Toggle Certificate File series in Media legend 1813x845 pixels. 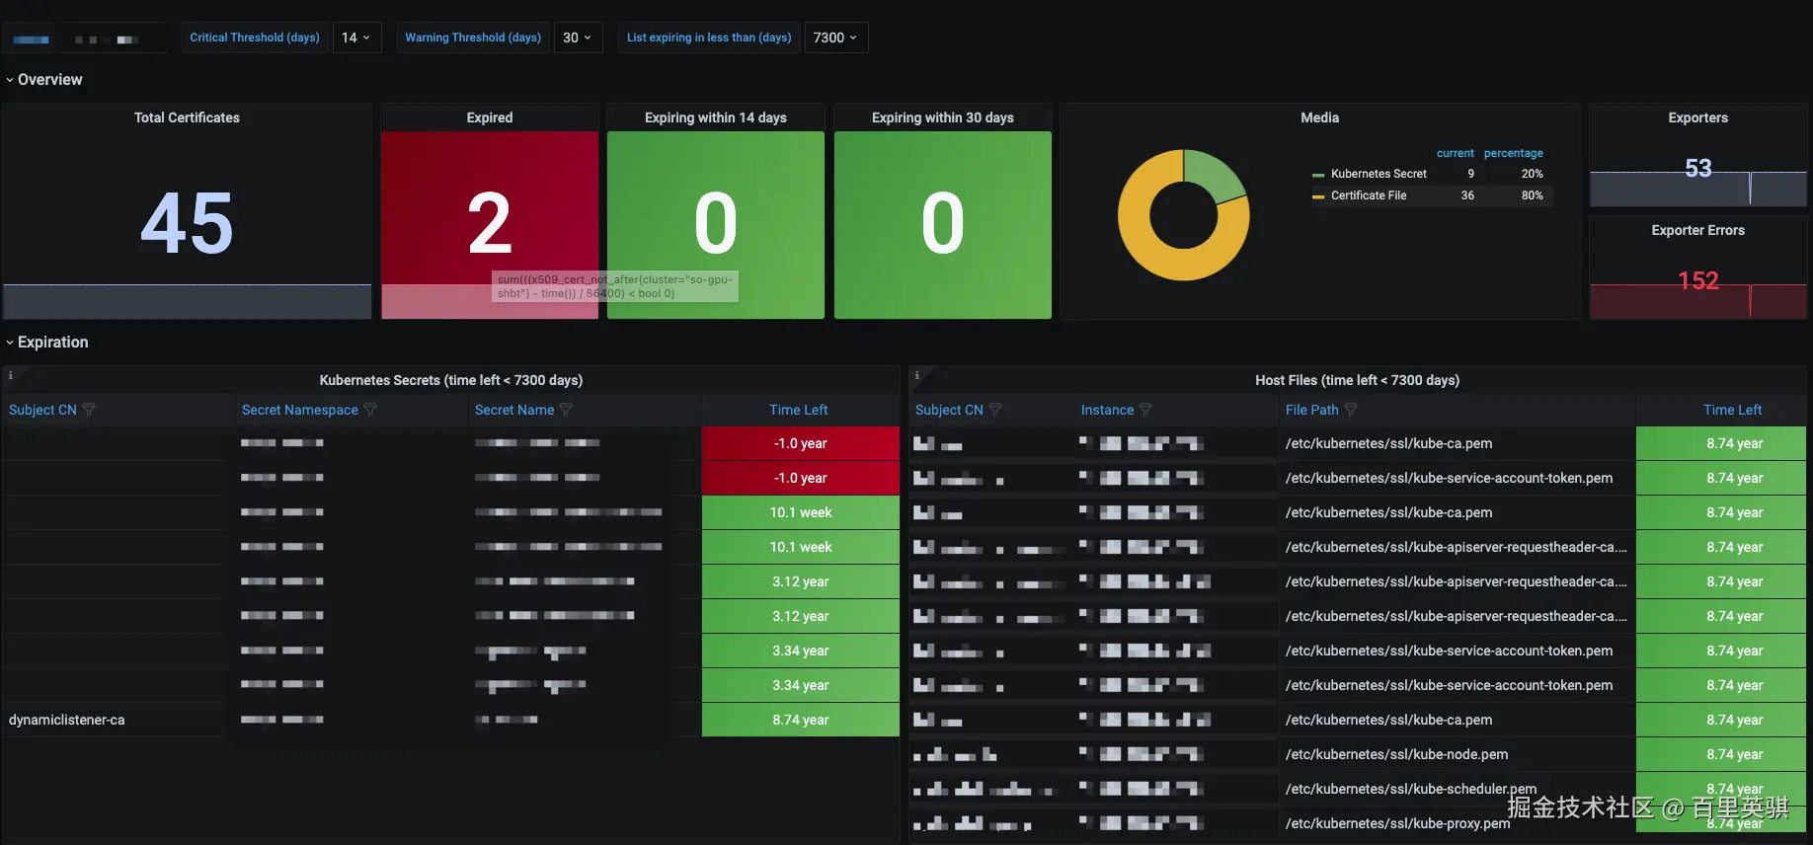coord(1369,195)
